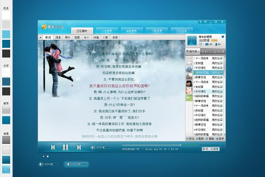Mute the player volume speaker icon
The image size is (265, 177).
pyautogui.click(x=92, y=147)
